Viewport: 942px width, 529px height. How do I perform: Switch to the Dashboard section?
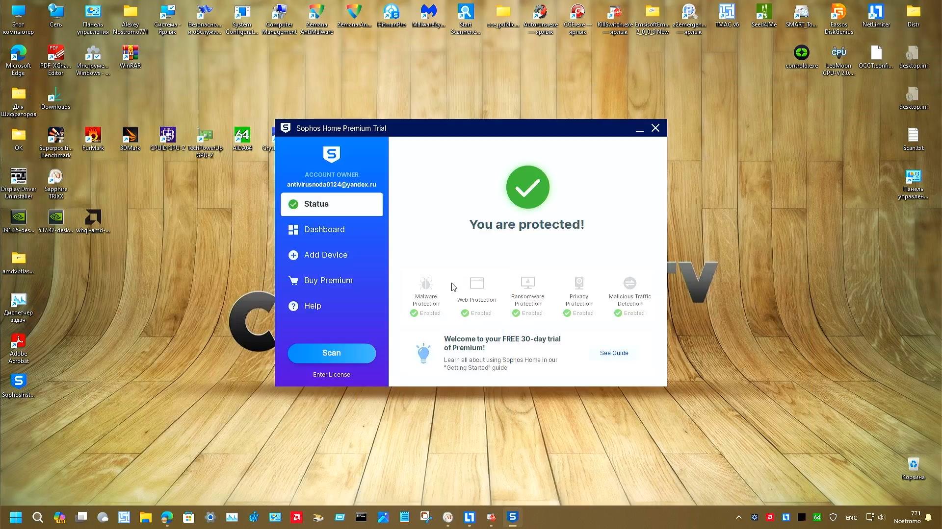point(324,229)
